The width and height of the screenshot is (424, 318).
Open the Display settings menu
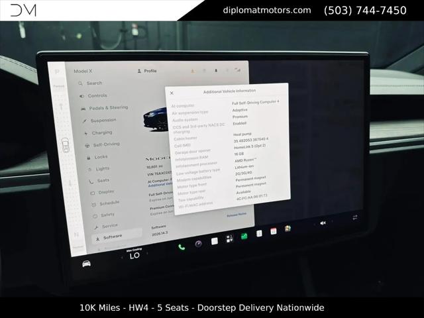click(102, 192)
